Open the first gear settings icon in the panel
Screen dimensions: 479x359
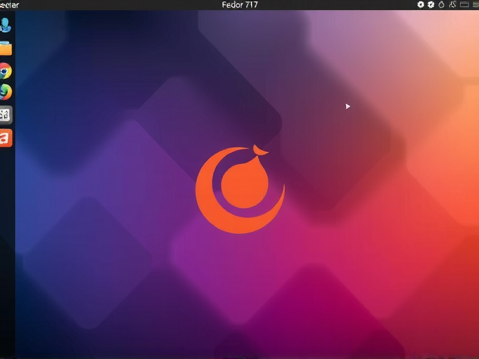pyautogui.click(x=420, y=5)
